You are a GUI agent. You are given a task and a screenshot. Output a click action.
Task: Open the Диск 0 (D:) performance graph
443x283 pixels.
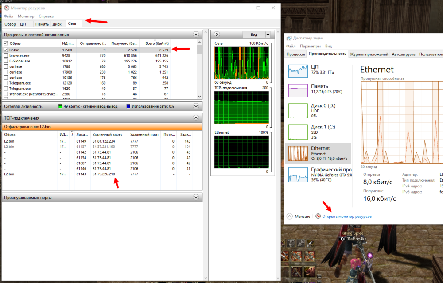point(298,110)
